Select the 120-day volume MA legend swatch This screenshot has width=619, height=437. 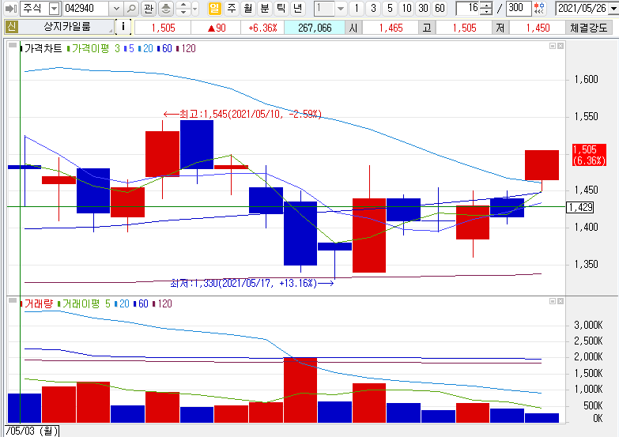[x=154, y=303]
